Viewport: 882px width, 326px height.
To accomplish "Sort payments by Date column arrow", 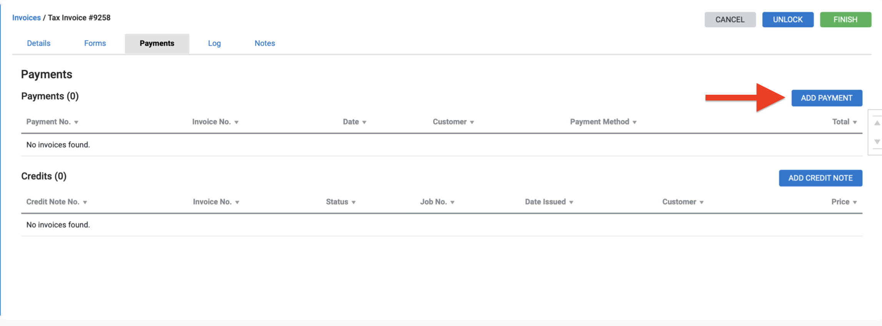I will (364, 122).
